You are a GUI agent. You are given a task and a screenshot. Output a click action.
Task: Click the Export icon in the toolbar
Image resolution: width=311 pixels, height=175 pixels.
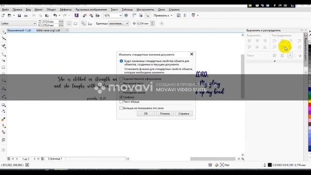pyautogui.click(x=91, y=16)
